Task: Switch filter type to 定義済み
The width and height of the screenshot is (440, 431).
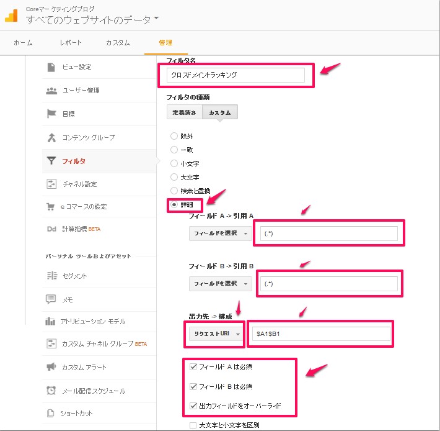Action: coord(184,112)
